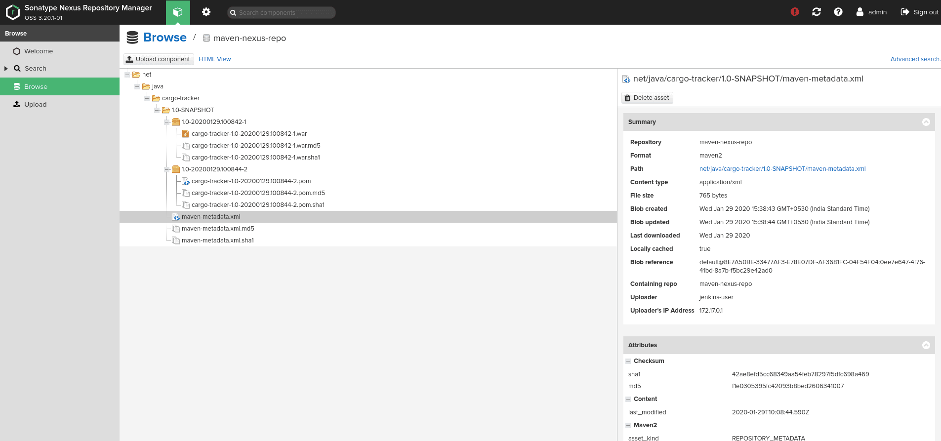Open server administration gear icon
Viewport: 941px width, 441px height.
pos(206,12)
